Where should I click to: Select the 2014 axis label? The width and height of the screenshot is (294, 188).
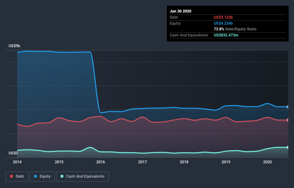click(17, 162)
